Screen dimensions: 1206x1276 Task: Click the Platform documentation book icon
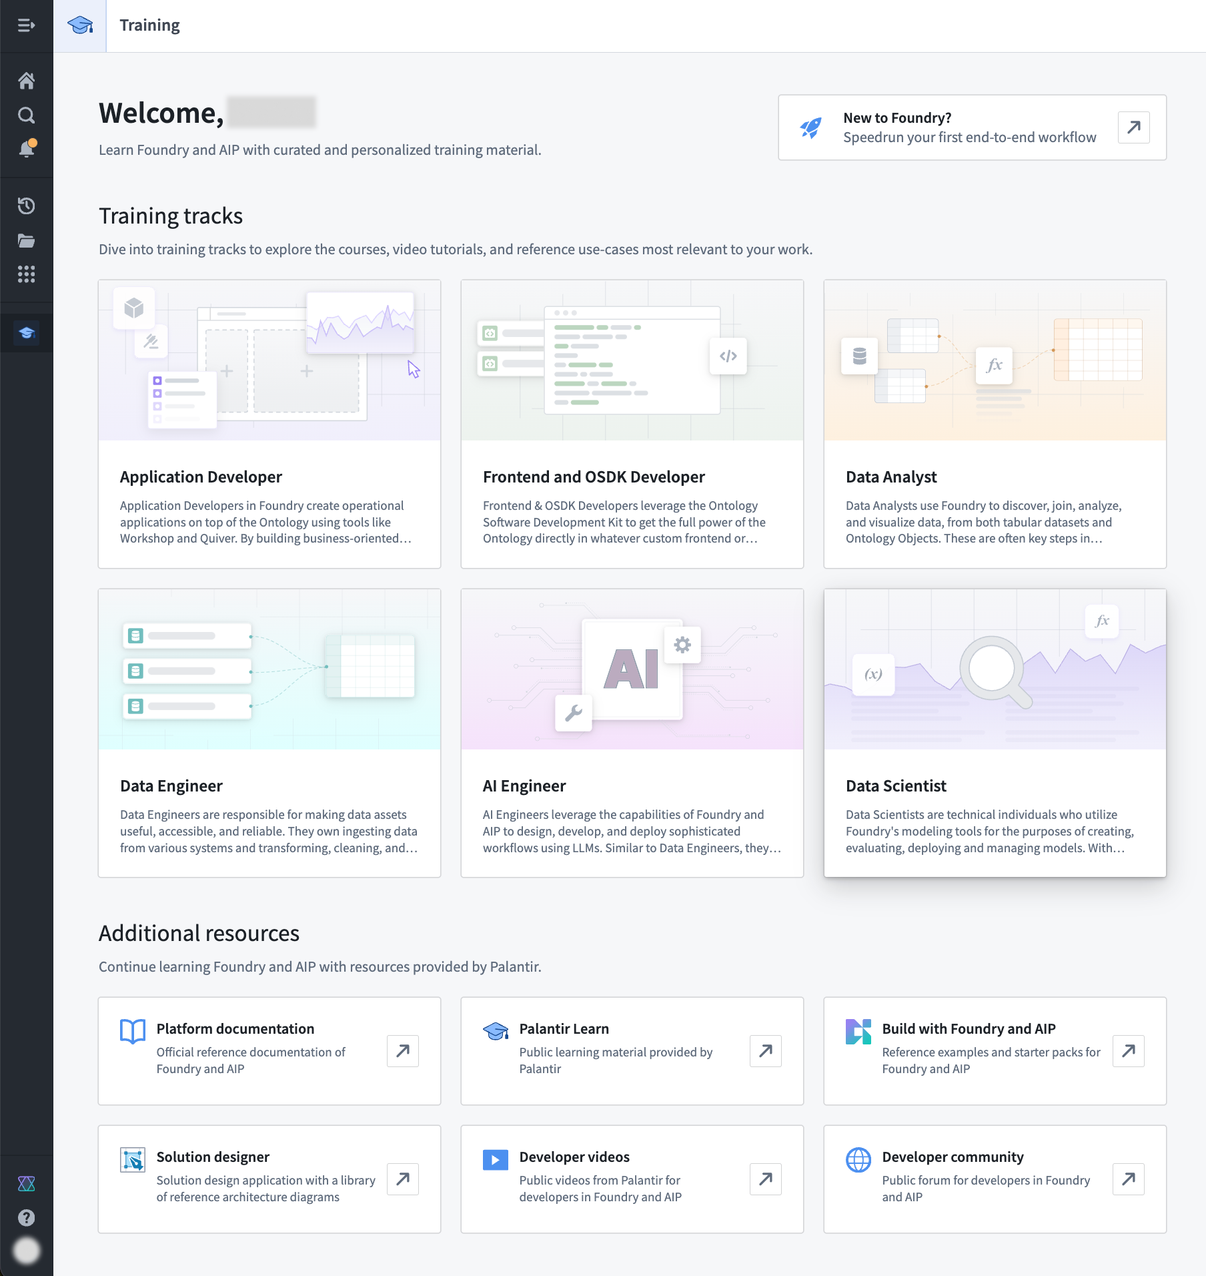click(133, 1031)
